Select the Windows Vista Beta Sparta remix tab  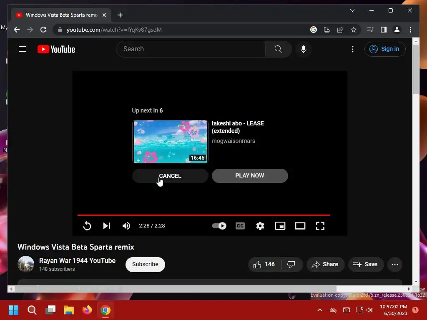coord(61,15)
